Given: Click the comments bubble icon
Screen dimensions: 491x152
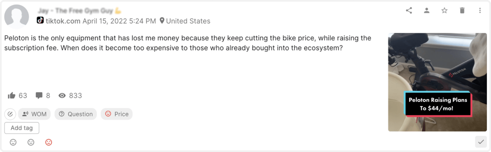Looking at the screenshot, I should [39, 95].
